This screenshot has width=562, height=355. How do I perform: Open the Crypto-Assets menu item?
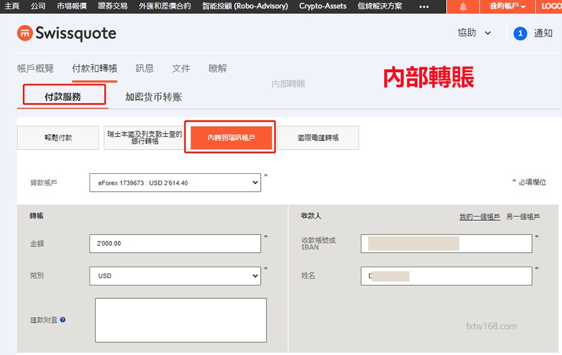(322, 6)
